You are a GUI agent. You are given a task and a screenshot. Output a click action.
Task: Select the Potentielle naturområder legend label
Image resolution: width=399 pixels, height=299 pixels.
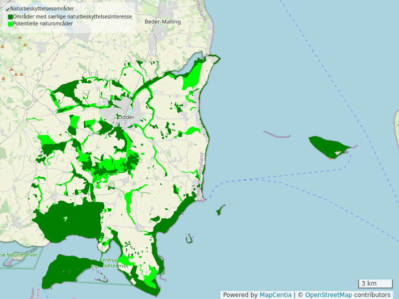click(43, 24)
